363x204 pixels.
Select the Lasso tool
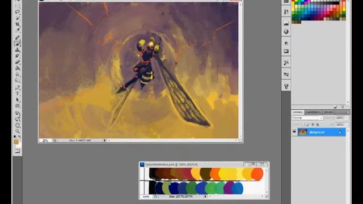(18, 11)
